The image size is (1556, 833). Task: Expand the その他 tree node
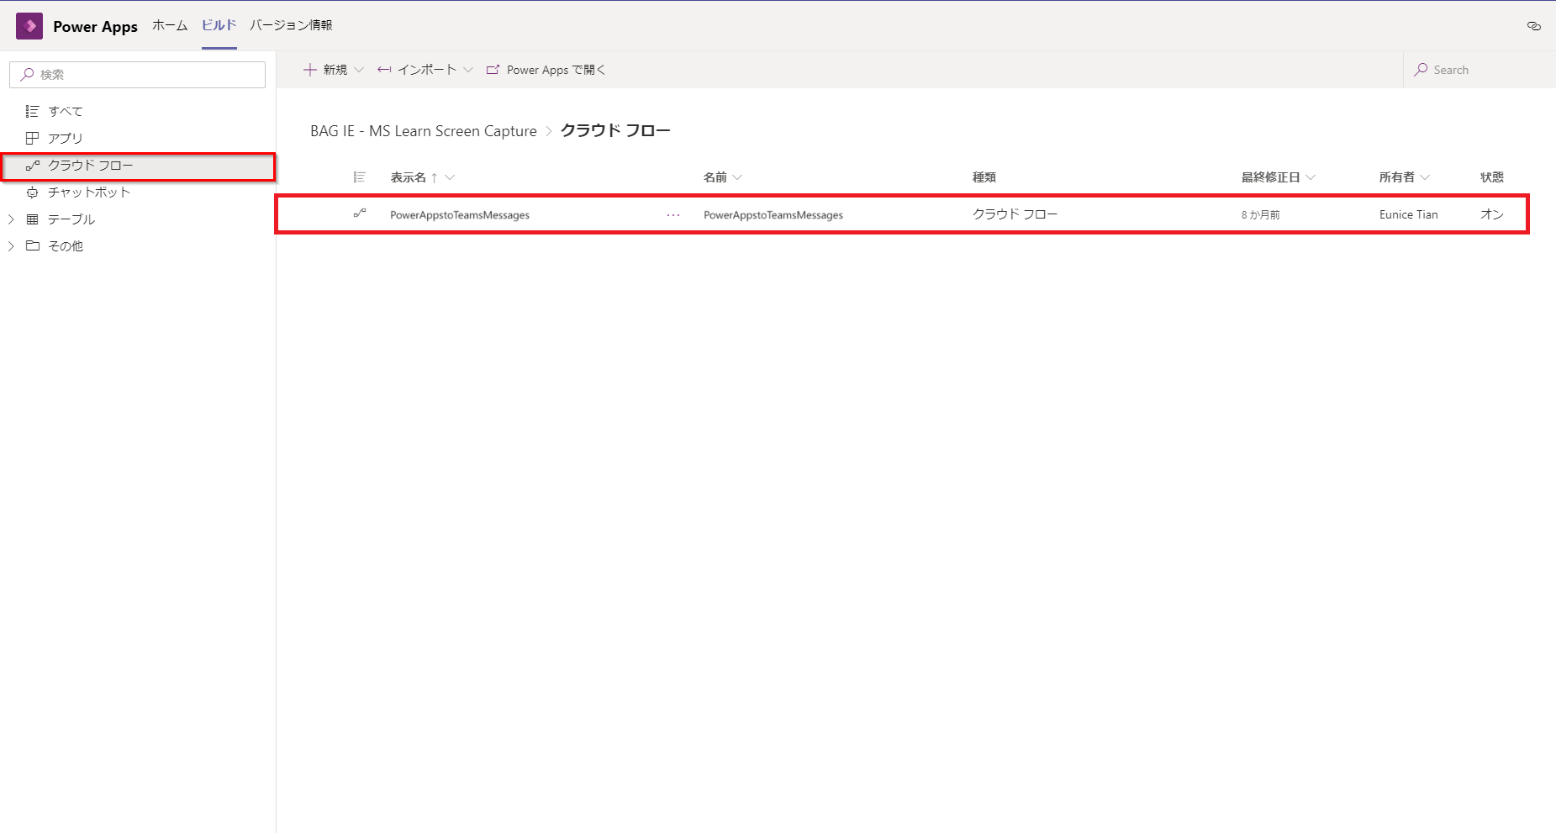pyautogui.click(x=11, y=246)
